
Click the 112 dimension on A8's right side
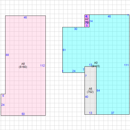(42, 66)
